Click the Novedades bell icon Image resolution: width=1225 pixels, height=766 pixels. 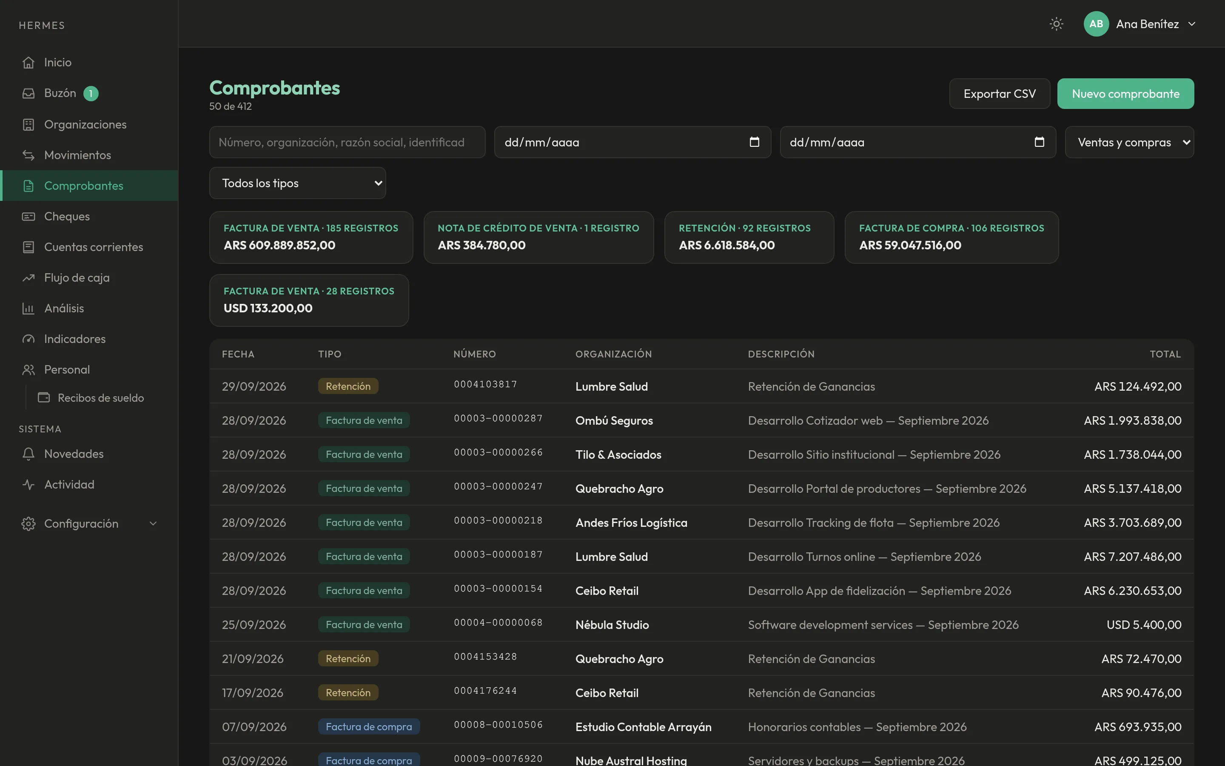pyautogui.click(x=28, y=454)
